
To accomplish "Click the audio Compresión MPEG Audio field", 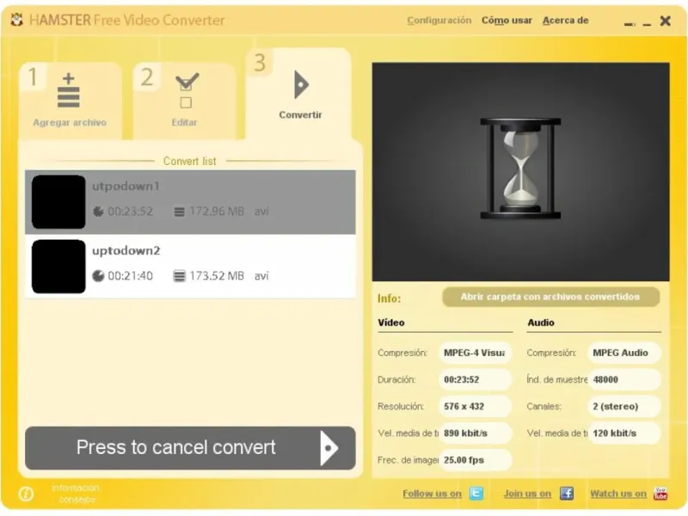I will point(624,353).
